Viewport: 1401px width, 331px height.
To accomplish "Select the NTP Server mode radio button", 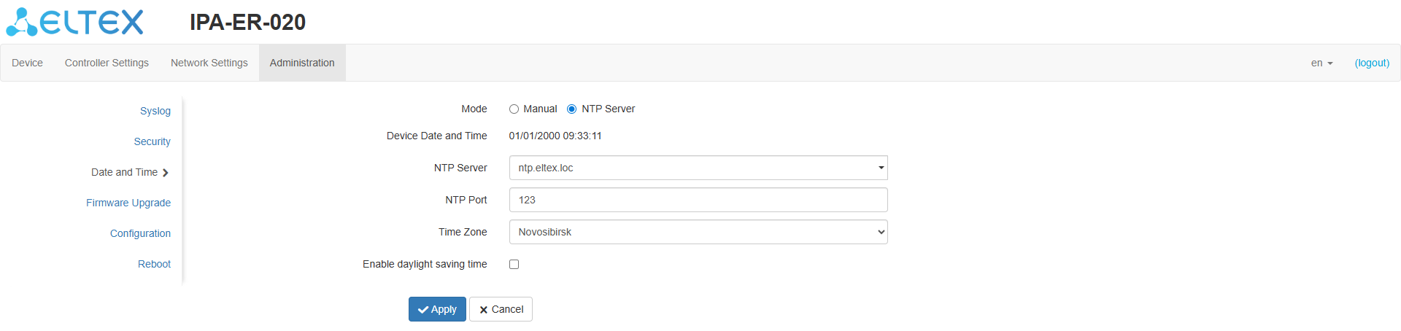I will [x=572, y=109].
